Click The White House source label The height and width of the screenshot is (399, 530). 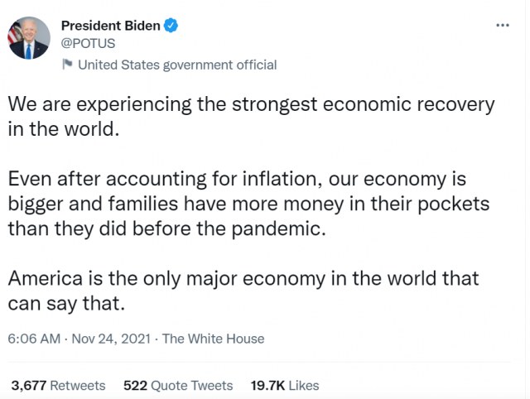(214, 339)
